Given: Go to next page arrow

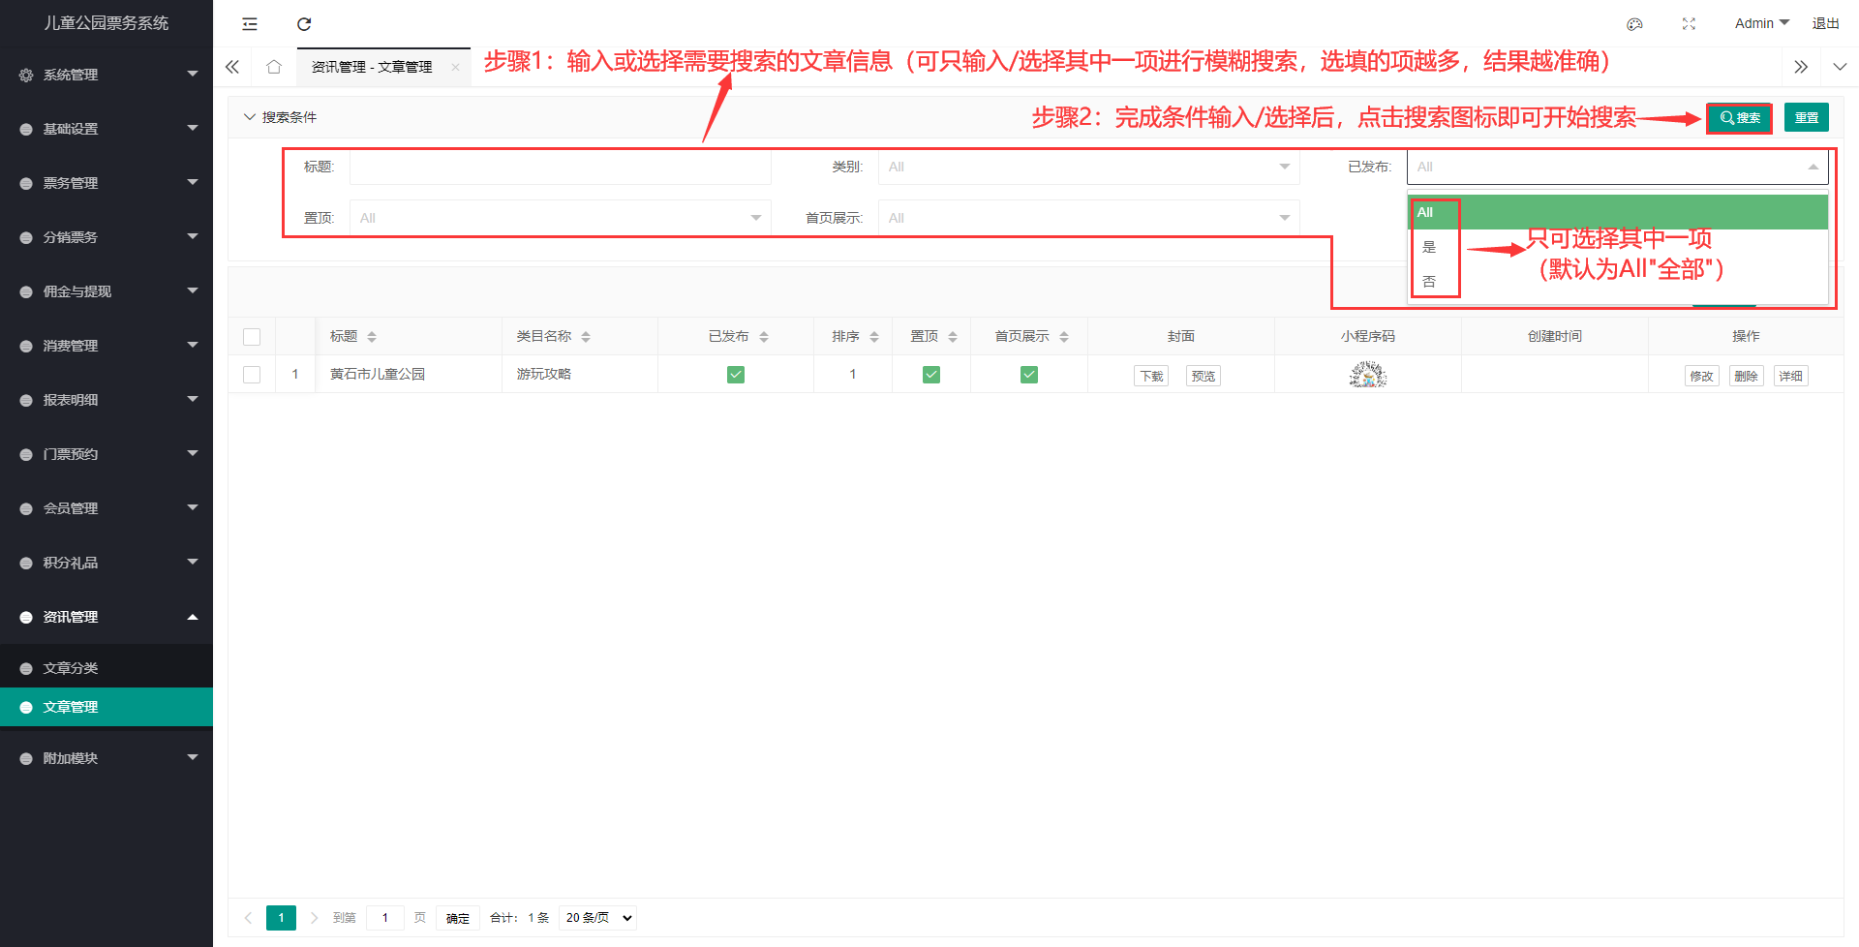Looking at the screenshot, I should [x=314, y=918].
